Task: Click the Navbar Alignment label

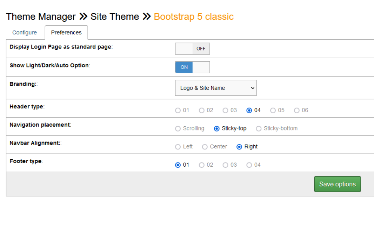Action: (35, 143)
